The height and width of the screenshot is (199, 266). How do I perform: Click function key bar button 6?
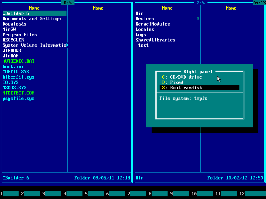pos(116,194)
